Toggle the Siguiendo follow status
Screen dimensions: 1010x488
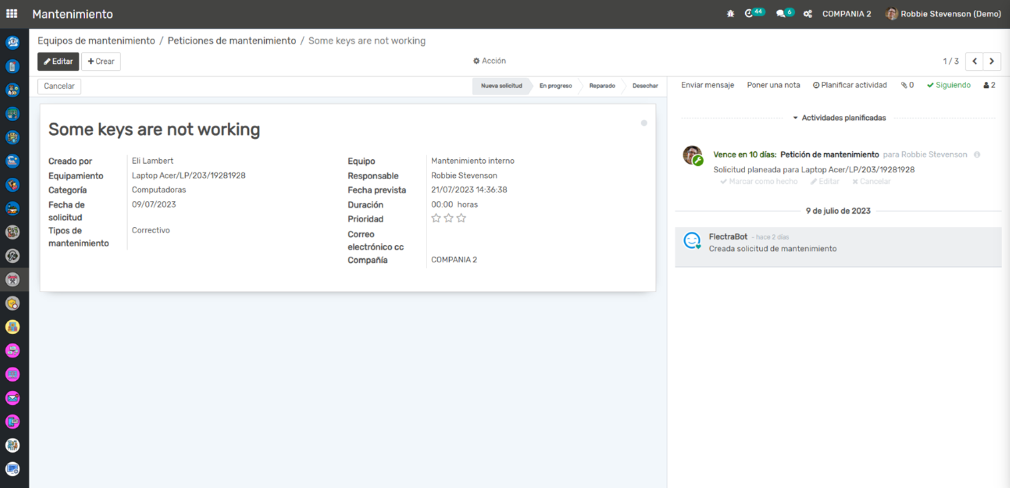click(x=949, y=85)
